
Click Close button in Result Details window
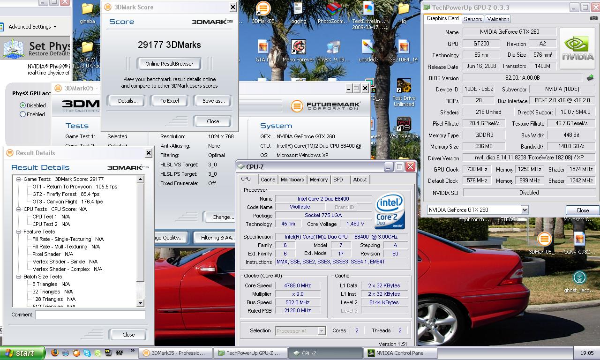coord(128,335)
